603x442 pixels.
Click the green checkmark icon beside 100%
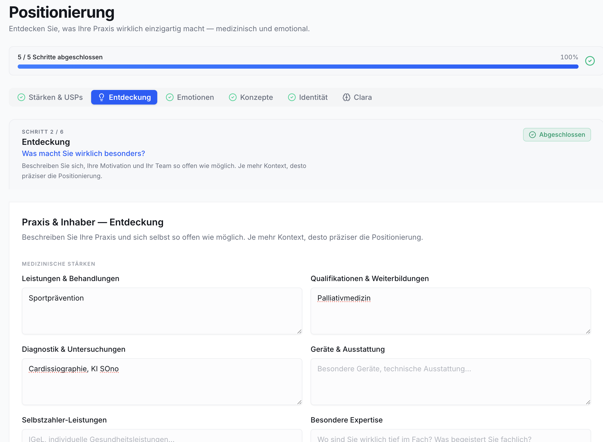pos(590,61)
